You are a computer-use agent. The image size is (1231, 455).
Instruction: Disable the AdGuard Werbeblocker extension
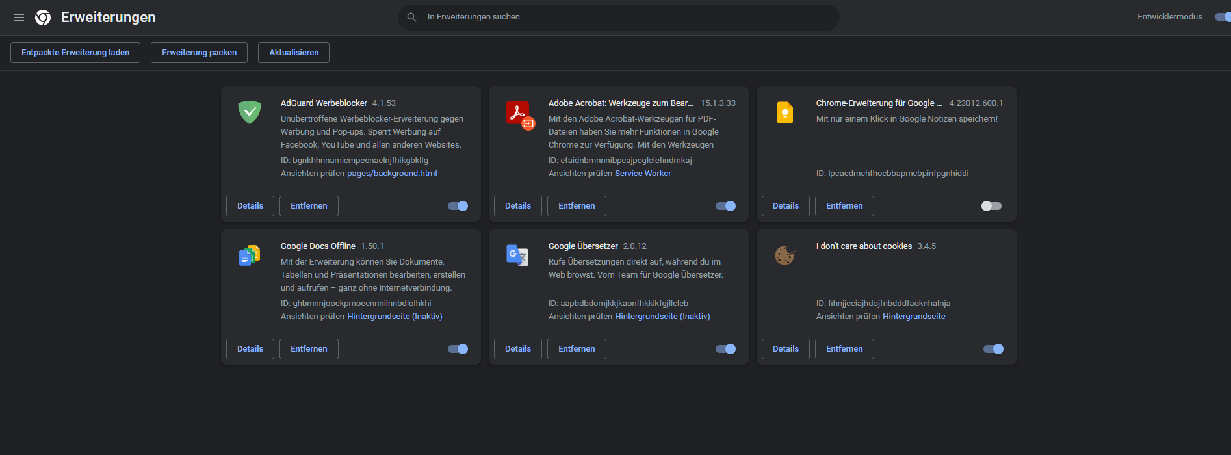458,206
